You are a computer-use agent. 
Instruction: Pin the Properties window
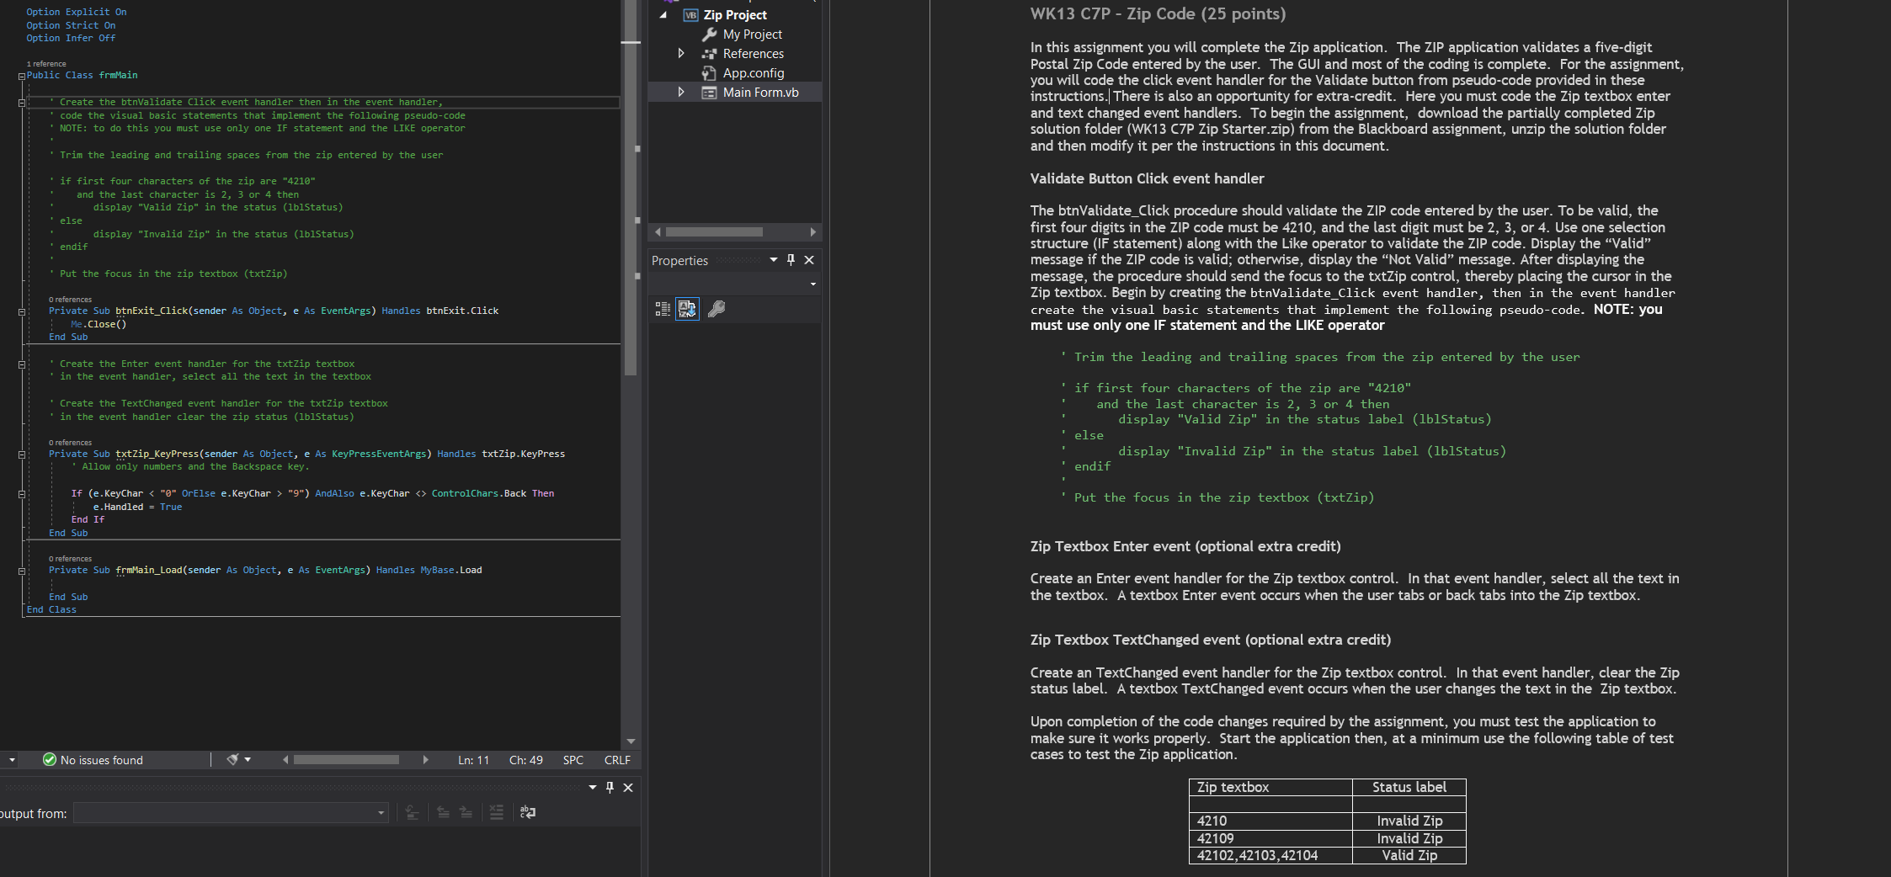[x=791, y=259]
